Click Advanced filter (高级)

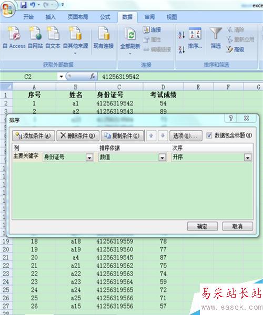click(x=235, y=49)
